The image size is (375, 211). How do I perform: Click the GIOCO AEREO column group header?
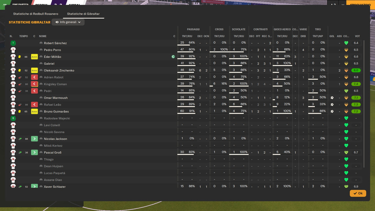coord(282,29)
